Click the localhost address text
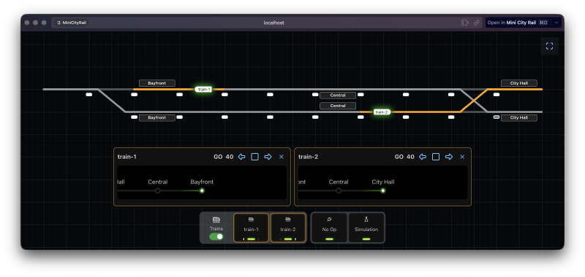 tap(273, 23)
